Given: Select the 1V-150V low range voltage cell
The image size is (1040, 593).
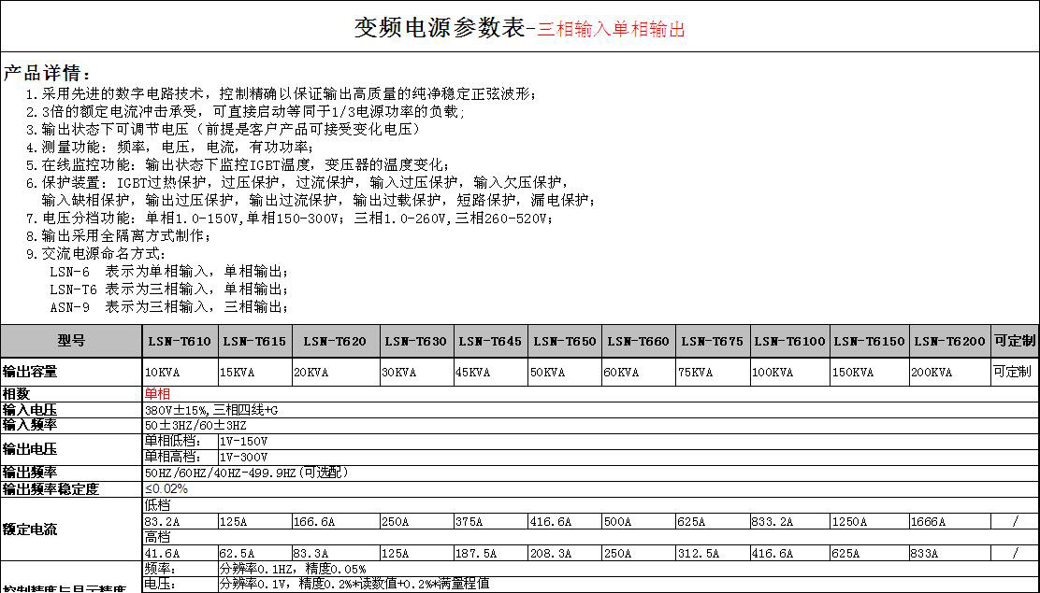Looking at the screenshot, I should [243, 441].
